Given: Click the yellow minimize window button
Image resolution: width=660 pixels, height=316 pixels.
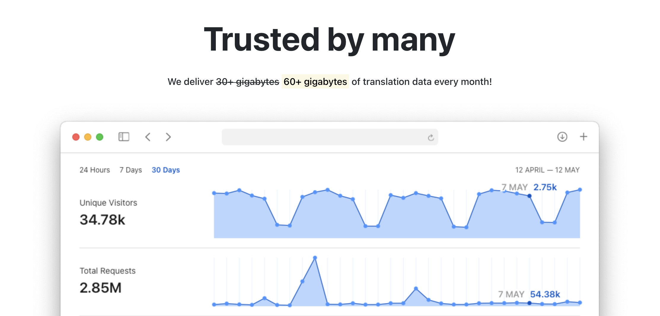Looking at the screenshot, I should click(88, 137).
